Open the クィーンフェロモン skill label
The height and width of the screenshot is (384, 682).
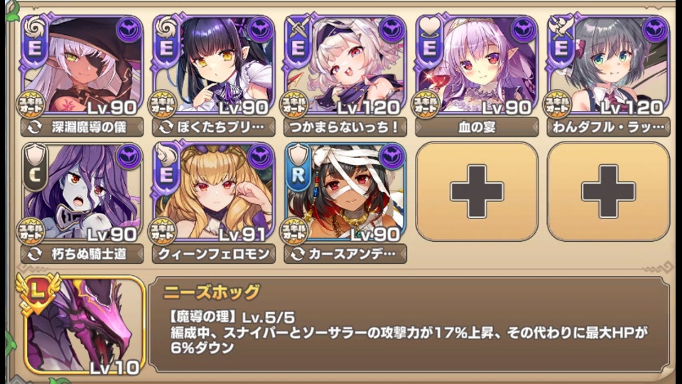[x=214, y=254]
